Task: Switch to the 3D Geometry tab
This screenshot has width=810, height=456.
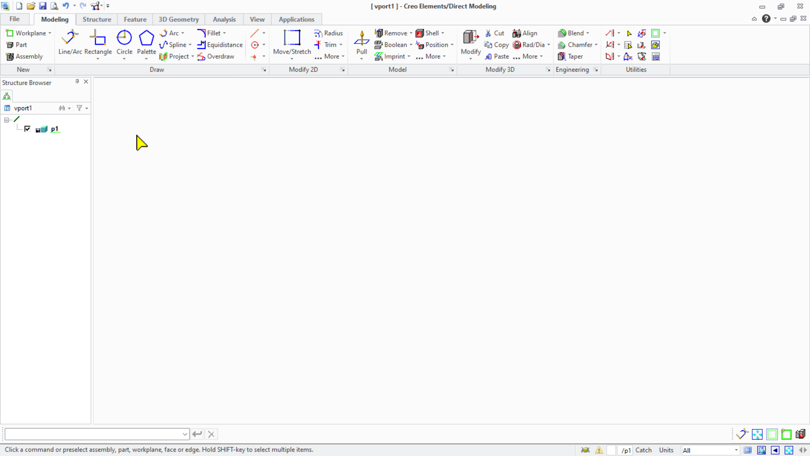Action: 178,19
